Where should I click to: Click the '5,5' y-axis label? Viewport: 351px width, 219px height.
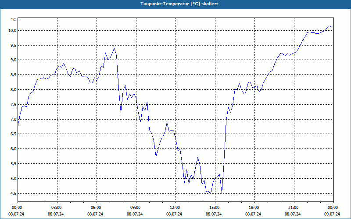coord(14,163)
